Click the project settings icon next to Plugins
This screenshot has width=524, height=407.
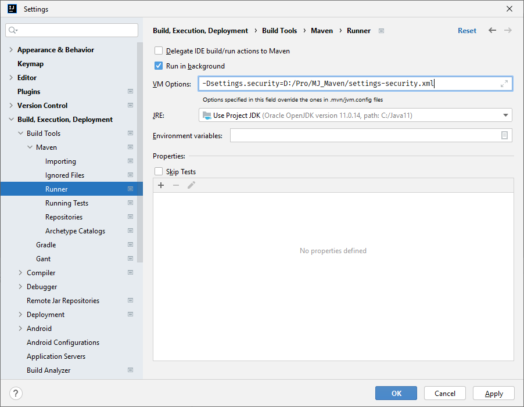(130, 92)
